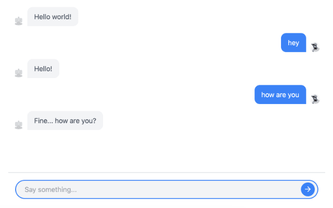Focus the "Say something..." message input

[x=166, y=189]
